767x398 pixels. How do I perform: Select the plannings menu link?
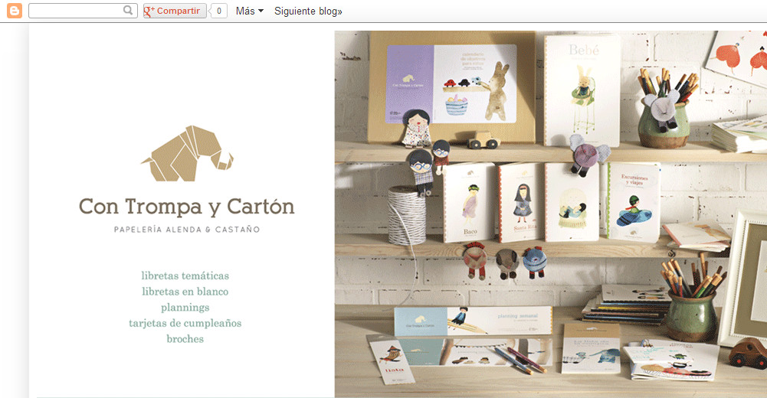coord(185,307)
